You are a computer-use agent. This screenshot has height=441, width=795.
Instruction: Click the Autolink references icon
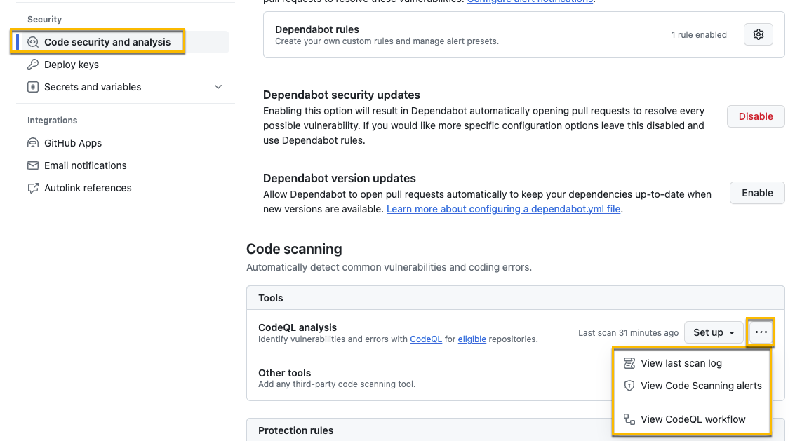pos(33,188)
